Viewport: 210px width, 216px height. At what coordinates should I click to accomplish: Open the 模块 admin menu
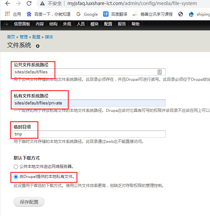point(94,24)
